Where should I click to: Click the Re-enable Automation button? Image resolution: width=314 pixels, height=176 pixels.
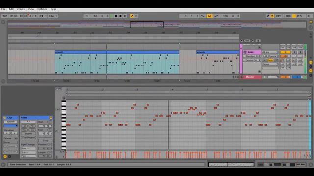pyautogui.click(x=136, y=16)
